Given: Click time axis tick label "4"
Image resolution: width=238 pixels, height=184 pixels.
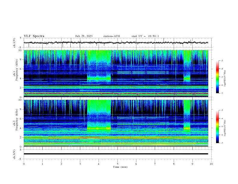Looking at the screenshot, I should (99, 164).
